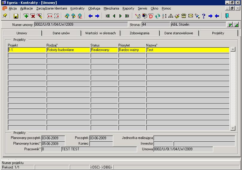Screen dimensions: 242x170
Task: Switch to the Umowy tab
Action: point(22,33)
